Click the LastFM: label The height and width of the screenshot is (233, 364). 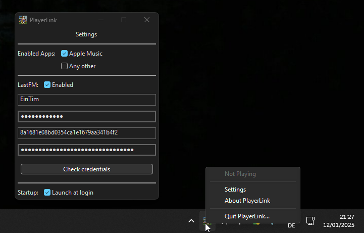tap(28, 85)
